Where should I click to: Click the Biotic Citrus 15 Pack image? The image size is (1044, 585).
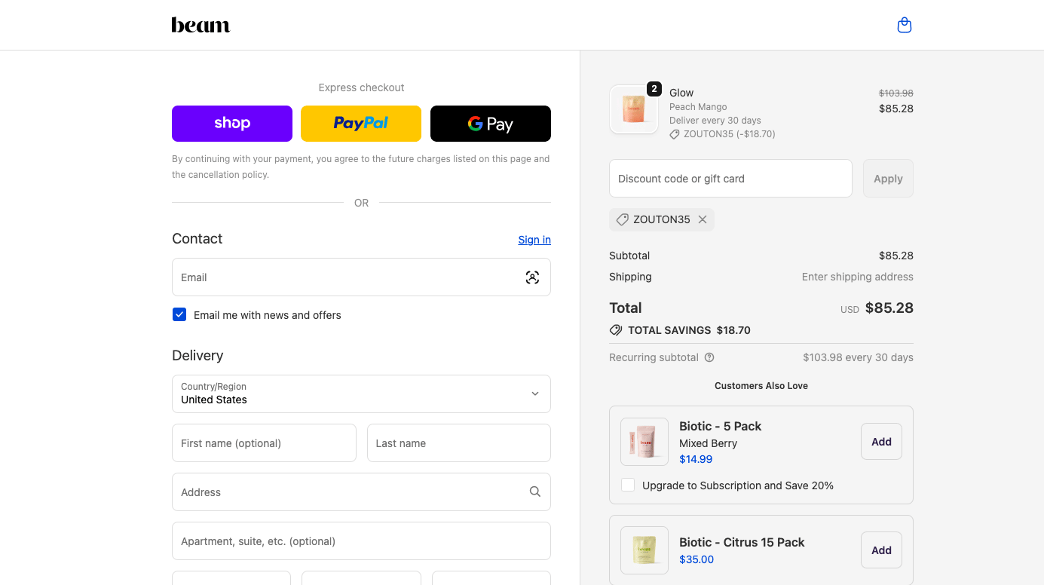click(644, 550)
